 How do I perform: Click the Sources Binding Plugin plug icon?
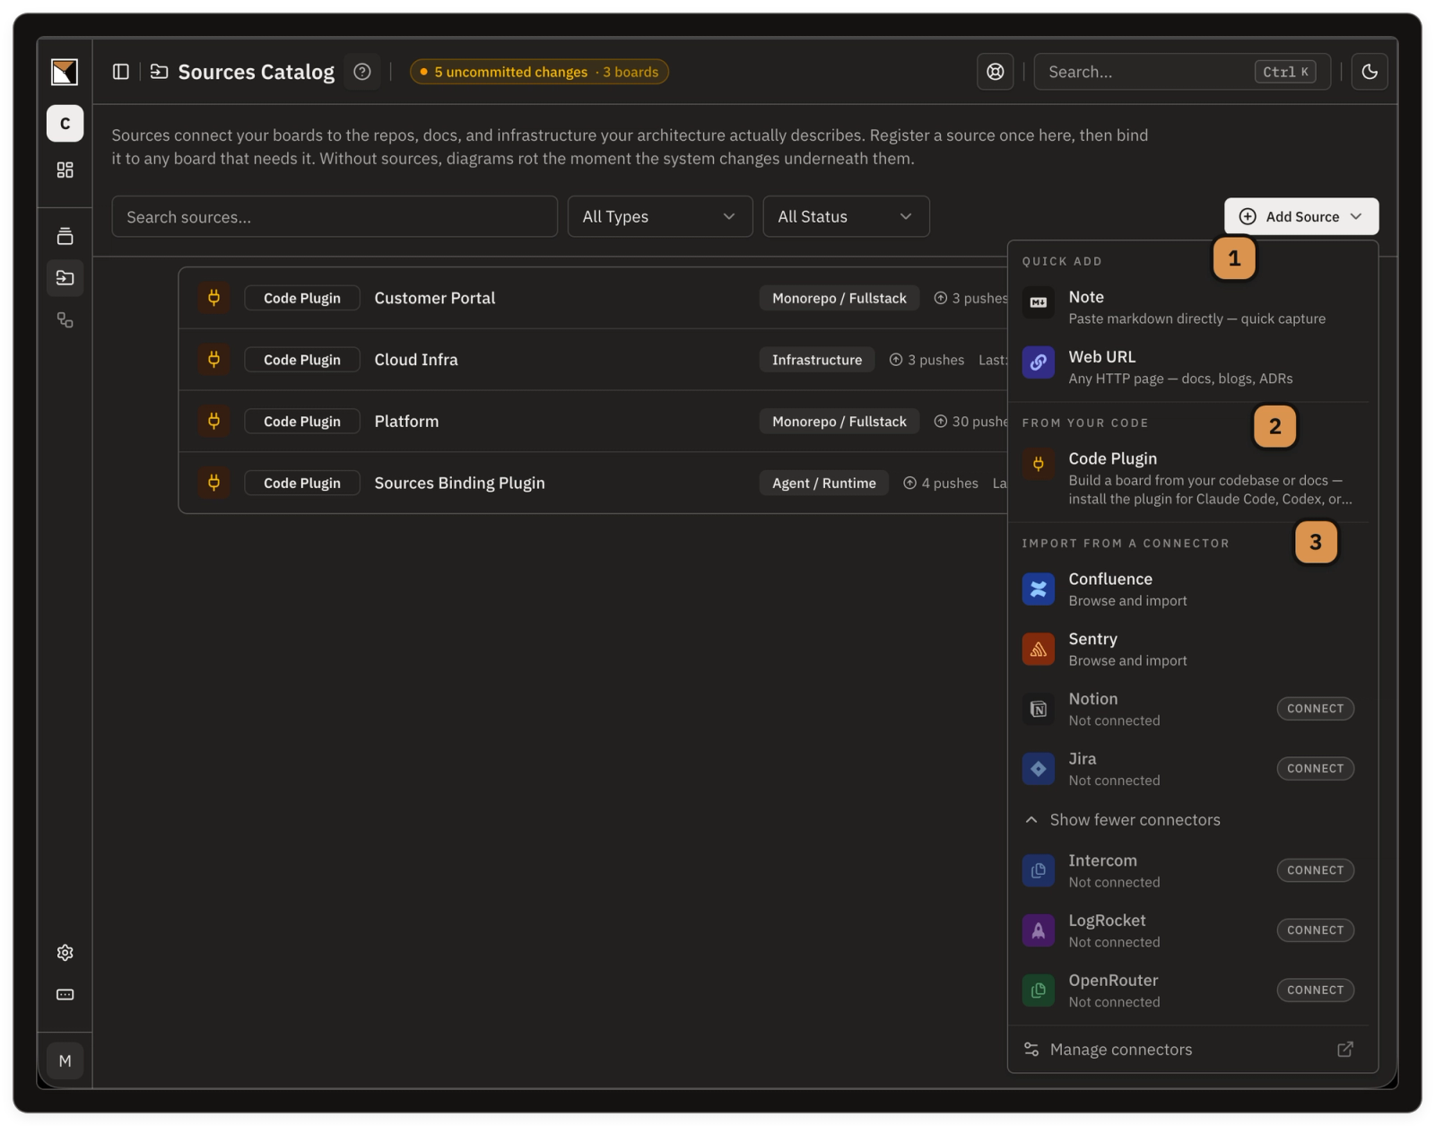[213, 483]
